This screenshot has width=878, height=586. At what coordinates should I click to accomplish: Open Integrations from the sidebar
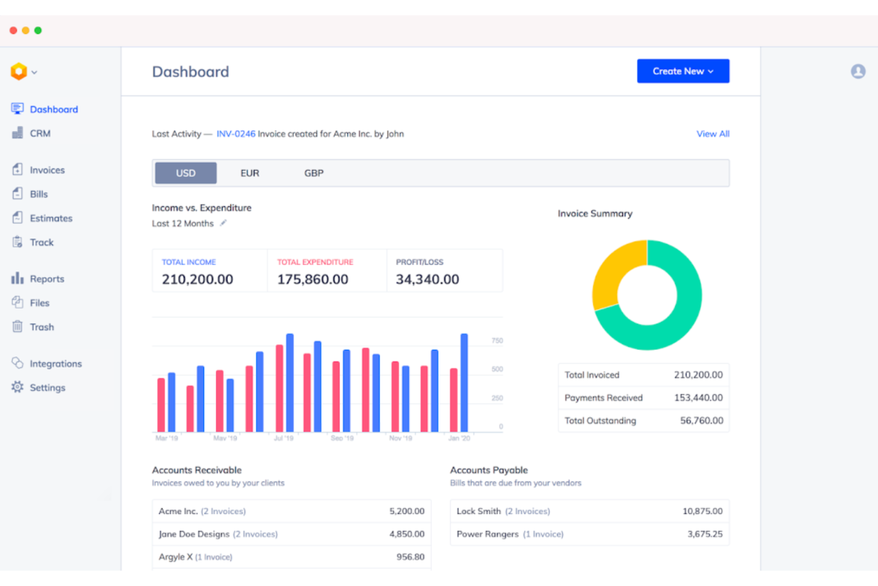(56, 363)
